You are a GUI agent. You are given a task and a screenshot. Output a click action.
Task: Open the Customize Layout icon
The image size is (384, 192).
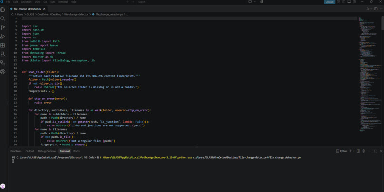coord(338,2)
